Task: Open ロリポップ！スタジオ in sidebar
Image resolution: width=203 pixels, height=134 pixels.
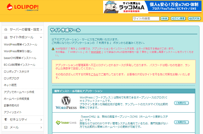Action: pos(16,72)
